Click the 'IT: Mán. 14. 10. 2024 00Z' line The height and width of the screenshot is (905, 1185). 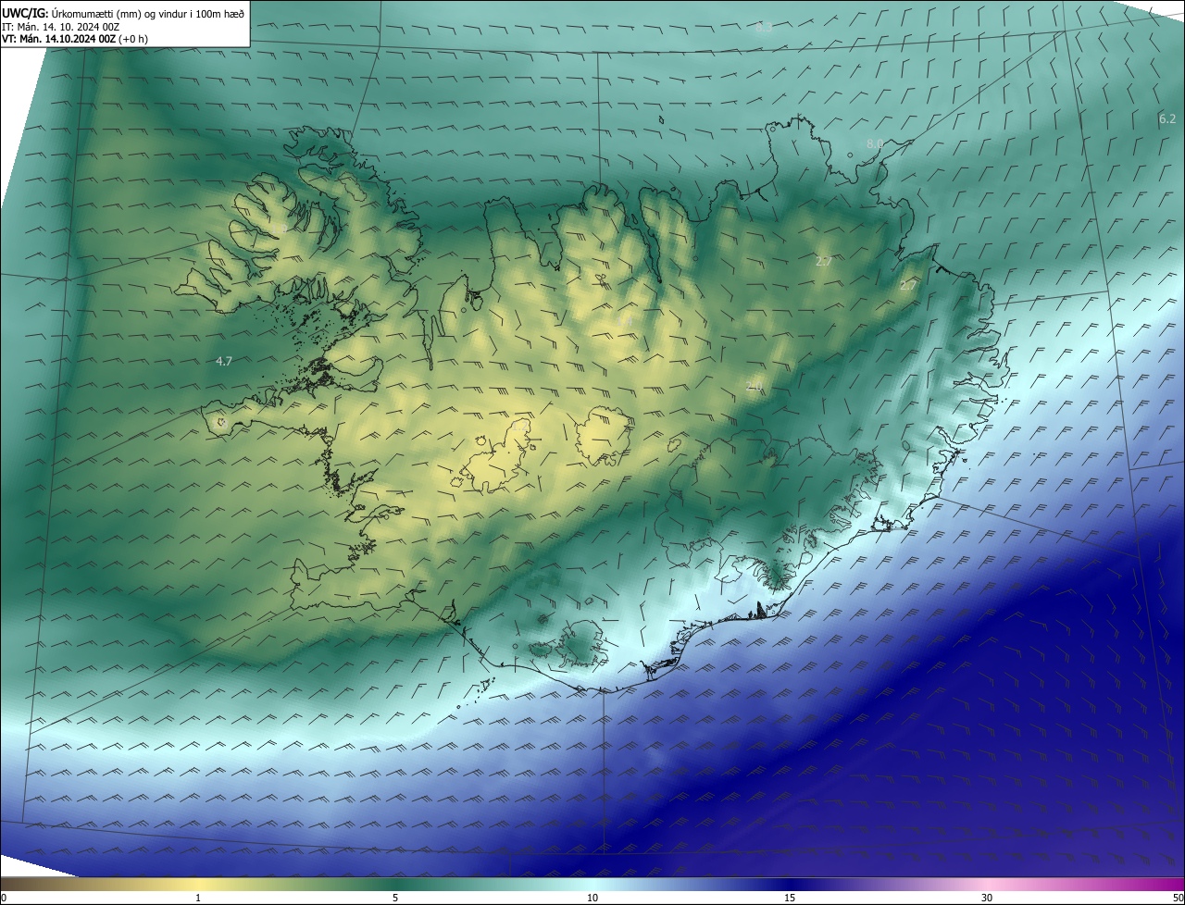[x=60, y=26]
